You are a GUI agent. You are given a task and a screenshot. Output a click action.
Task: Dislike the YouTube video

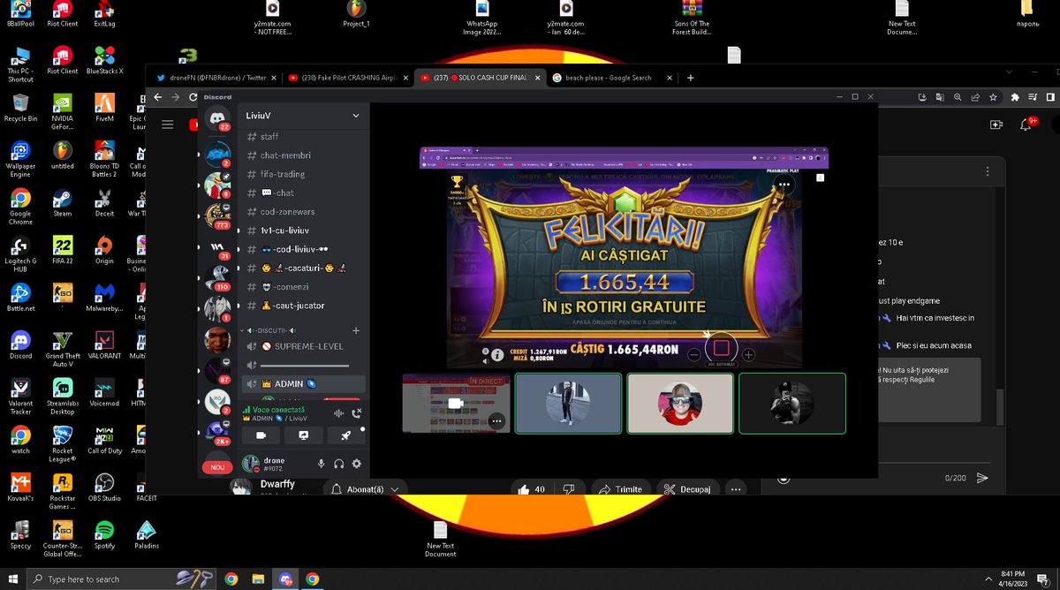(x=568, y=489)
